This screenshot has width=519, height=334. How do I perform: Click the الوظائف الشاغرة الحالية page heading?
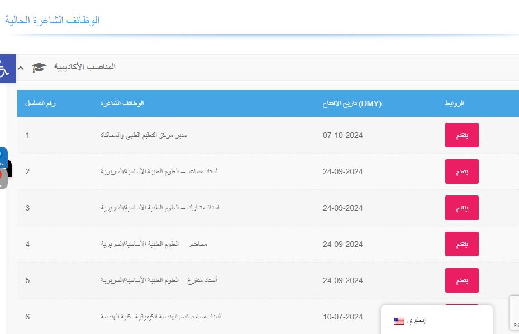(x=52, y=20)
